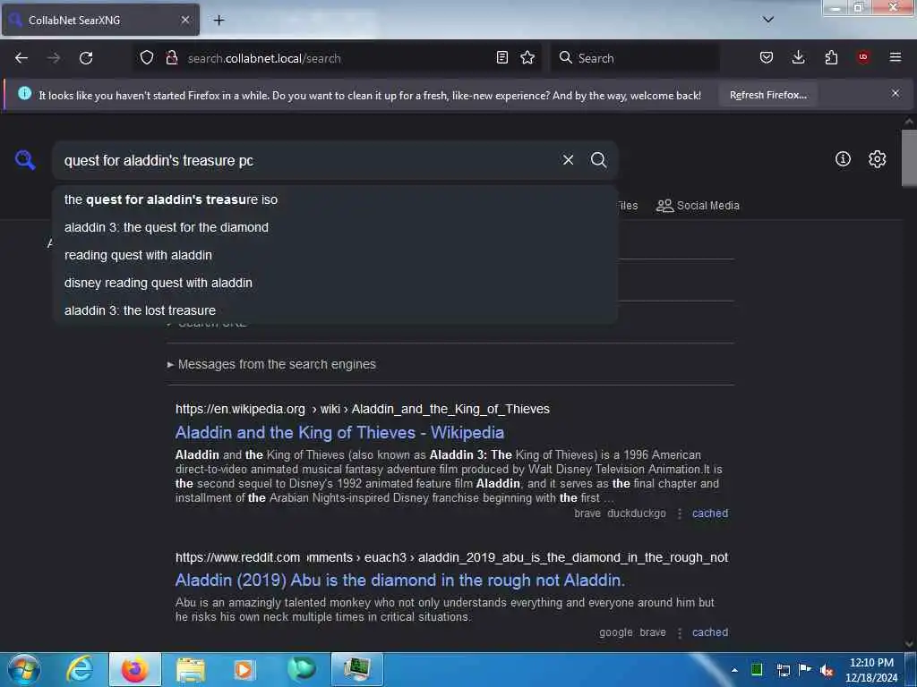
Task: Click the page vertical scrollbar thumb
Action: click(x=909, y=157)
